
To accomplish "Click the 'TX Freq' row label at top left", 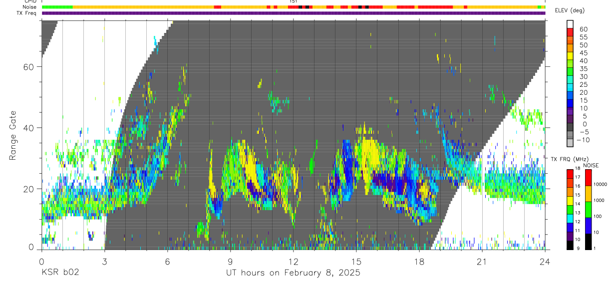I will tap(26, 13).
